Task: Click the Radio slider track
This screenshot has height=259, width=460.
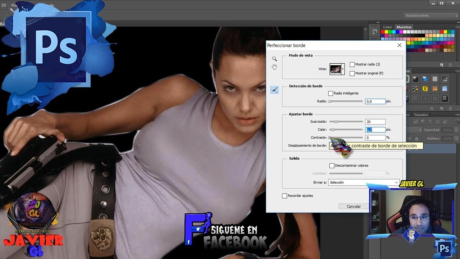Action: coord(346,101)
